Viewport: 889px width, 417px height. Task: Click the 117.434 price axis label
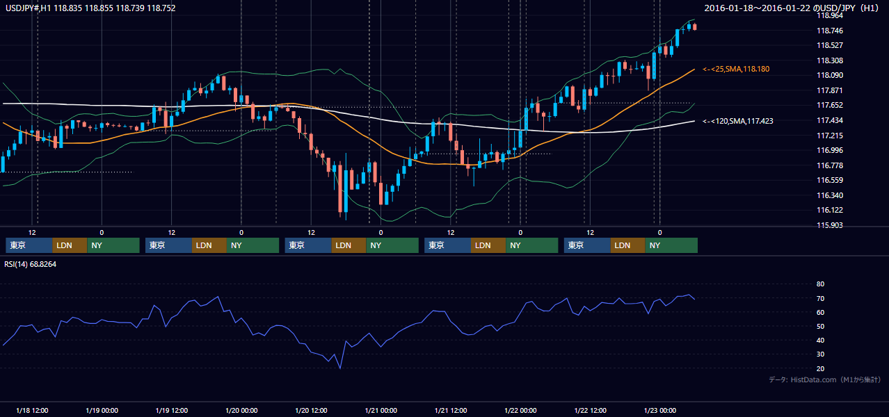click(x=829, y=120)
